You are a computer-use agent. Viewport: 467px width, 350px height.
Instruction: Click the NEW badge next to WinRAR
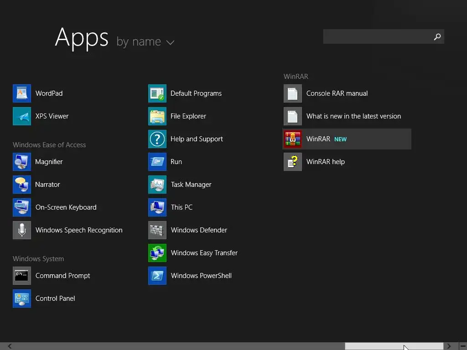point(340,139)
